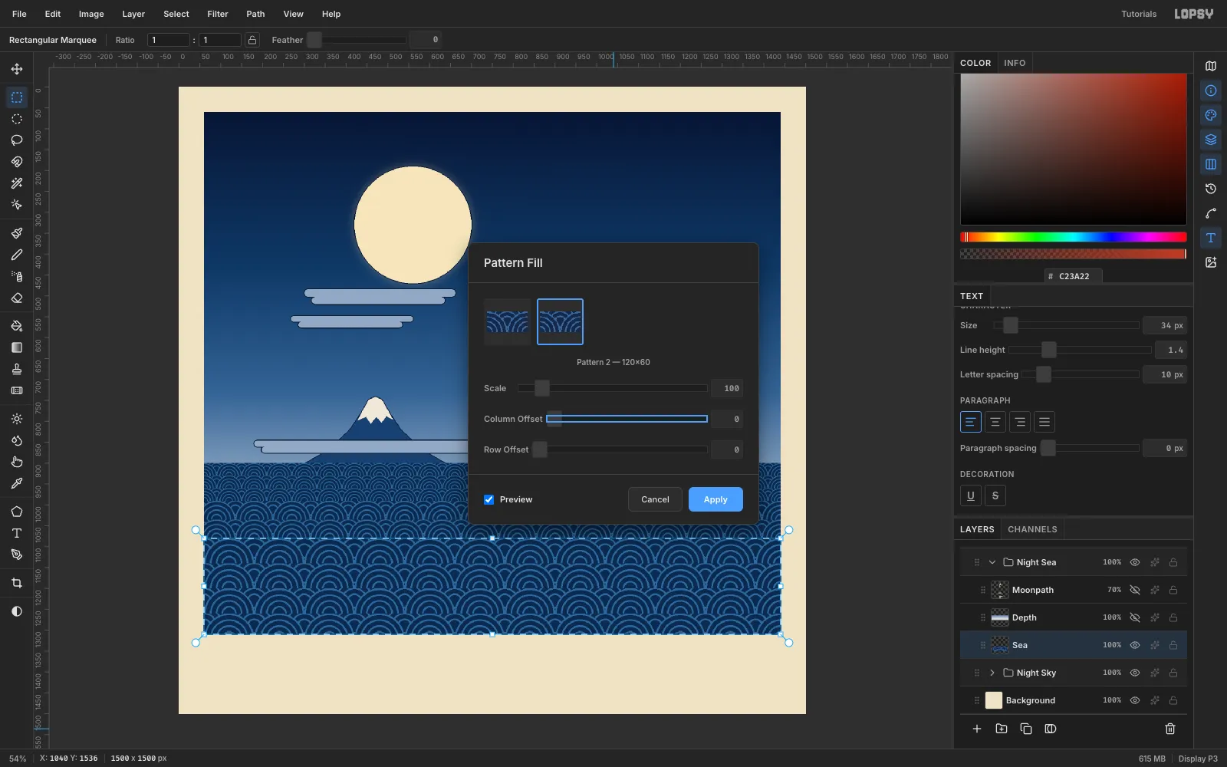The height and width of the screenshot is (767, 1227).
Task: Hide the Background layer
Action: [1135, 700]
